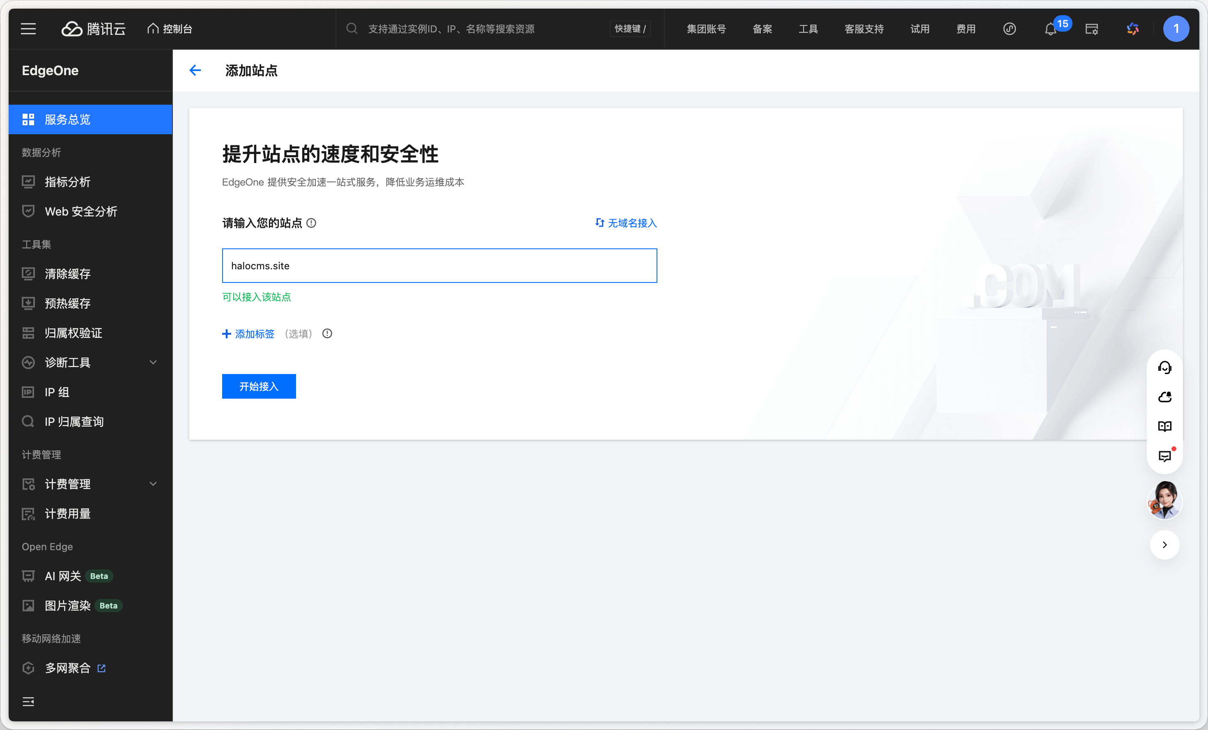The image size is (1208, 730).
Task: Click the feedback message icon with red dot
Action: 1164,457
